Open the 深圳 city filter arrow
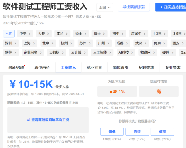This screenshot has height=148, width=186. point(15,43)
